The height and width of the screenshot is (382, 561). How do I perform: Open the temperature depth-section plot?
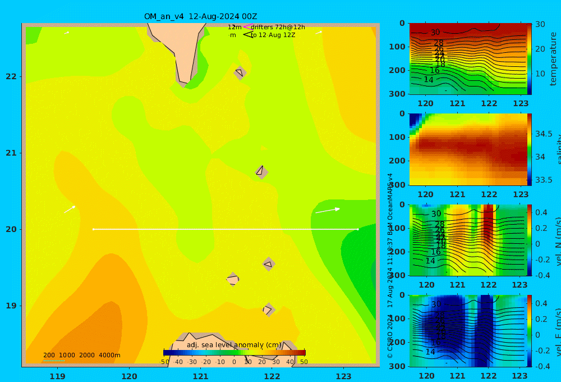[x=468, y=59]
